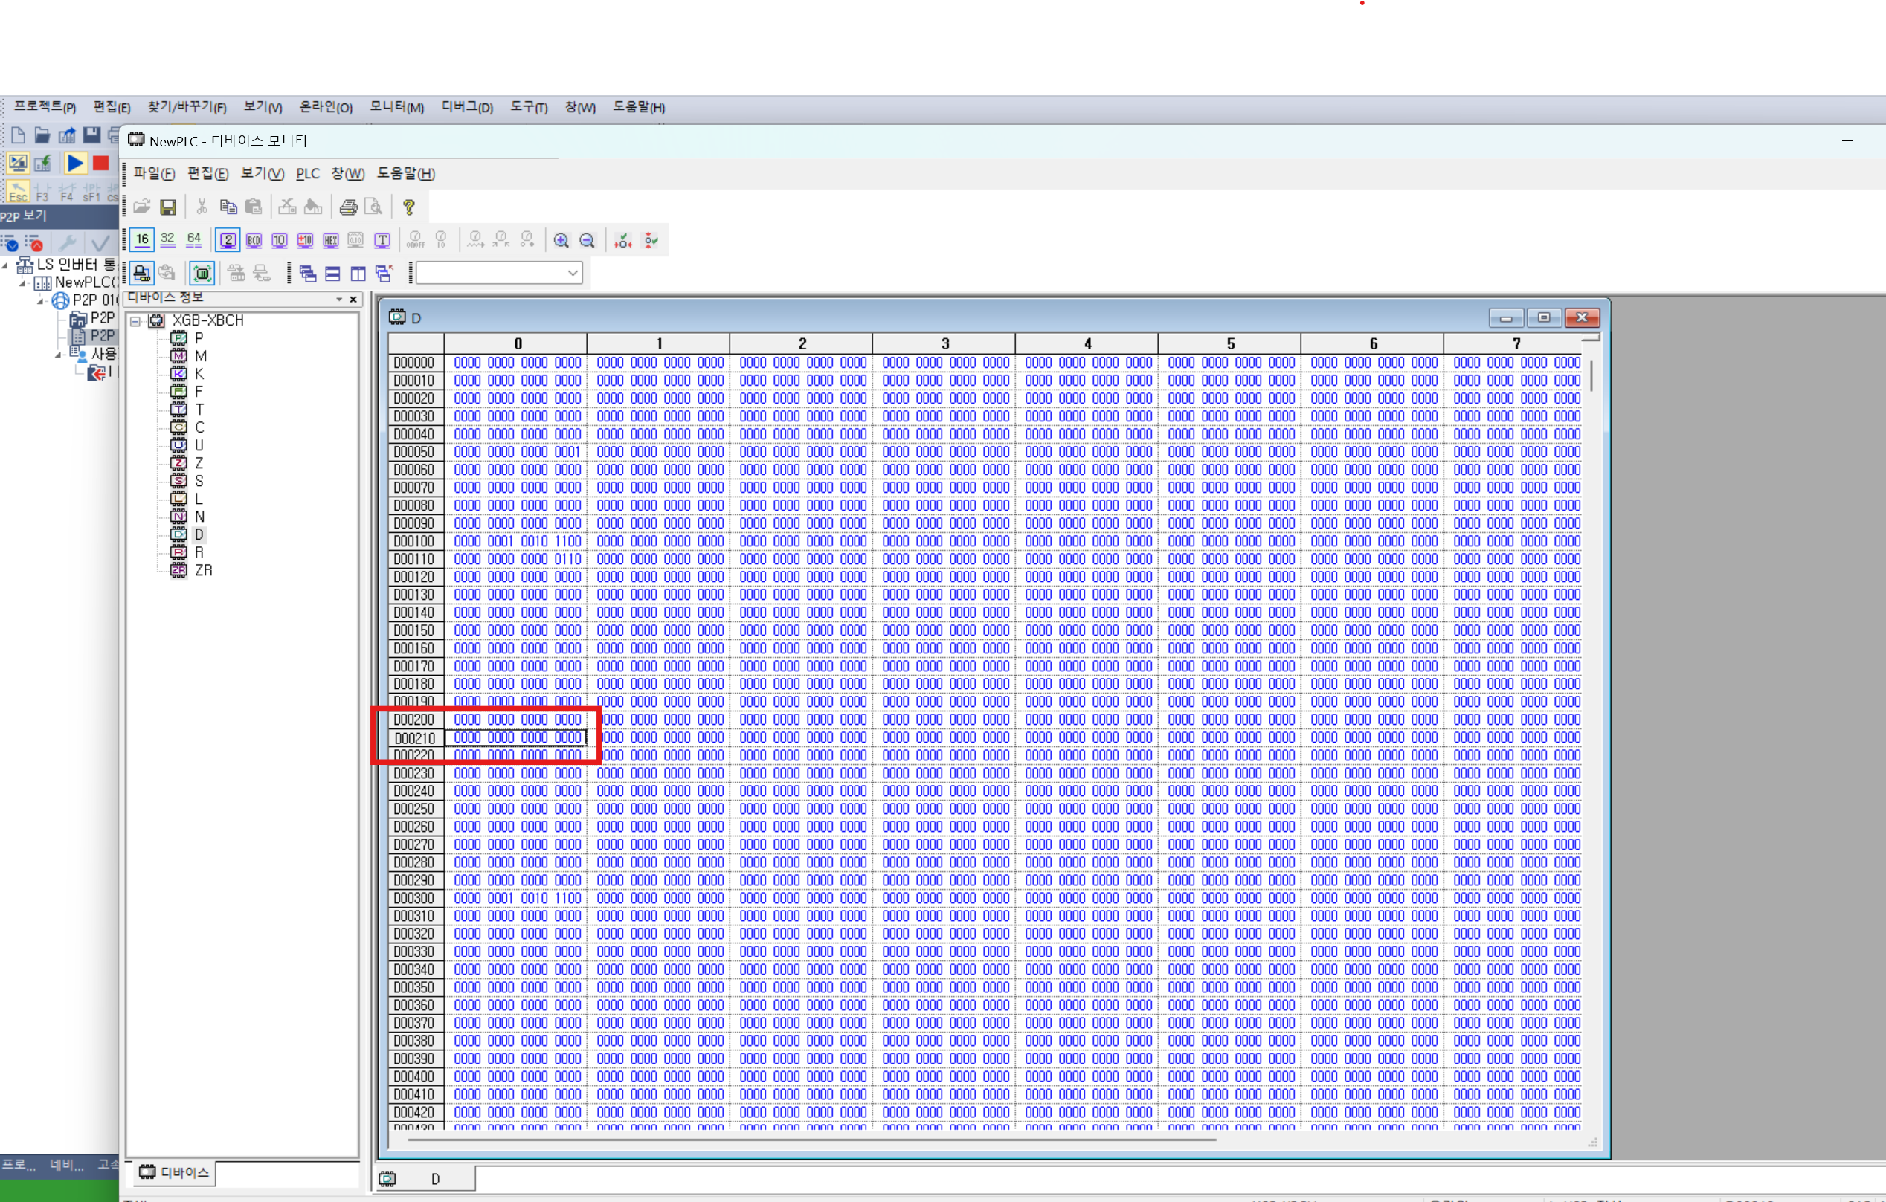
Task: Enable 64-bit data size display
Action: point(194,239)
